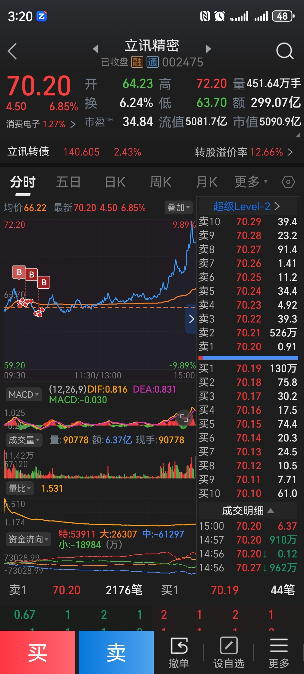The width and height of the screenshot is (304, 674).
Task: Tap the fullscreen expand chart icon
Action: pos(184,418)
